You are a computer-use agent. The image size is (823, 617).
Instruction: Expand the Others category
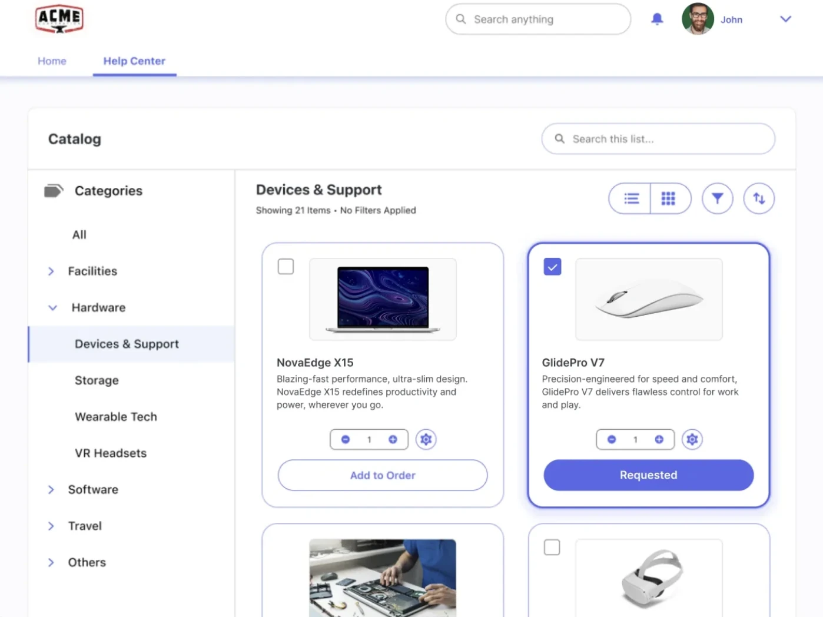[x=51, y=563]
